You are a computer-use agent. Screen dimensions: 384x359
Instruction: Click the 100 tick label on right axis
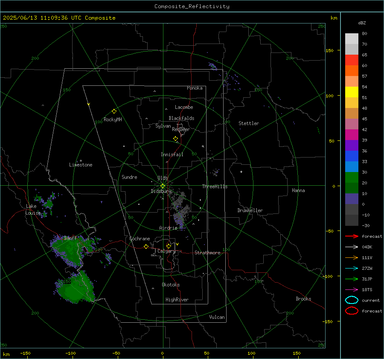click(x=329, y=96)
